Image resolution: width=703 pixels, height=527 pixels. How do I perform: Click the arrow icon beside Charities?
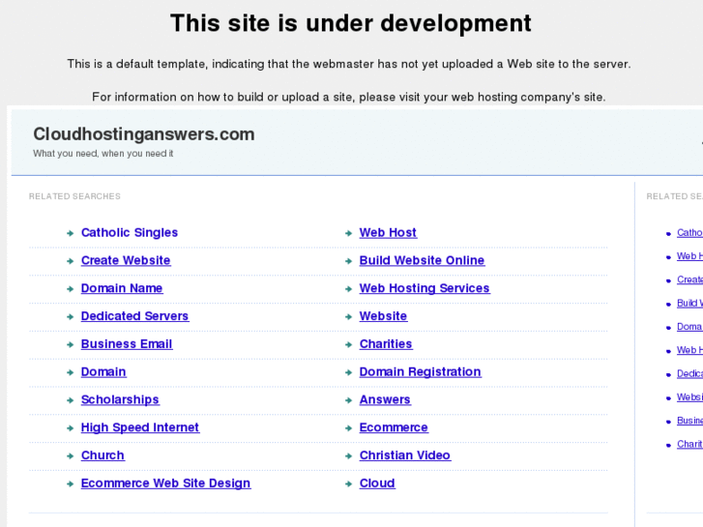(348, 344)
